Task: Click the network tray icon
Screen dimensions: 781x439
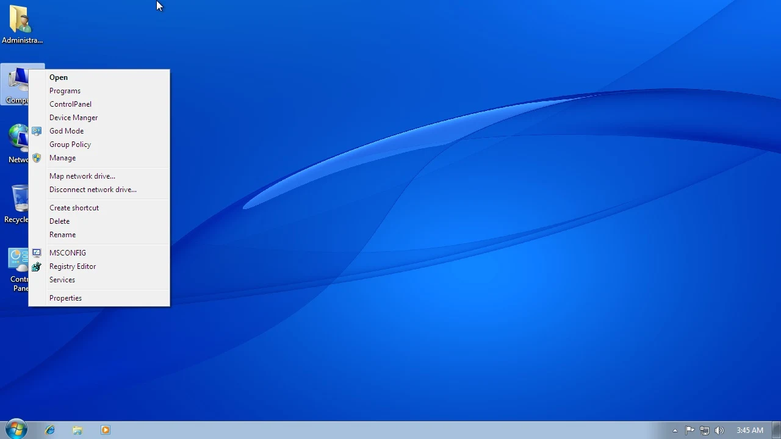Action: coord(705,430)
